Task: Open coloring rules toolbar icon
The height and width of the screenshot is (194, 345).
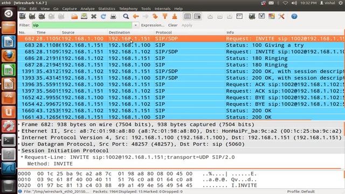Action: point(272,16)
